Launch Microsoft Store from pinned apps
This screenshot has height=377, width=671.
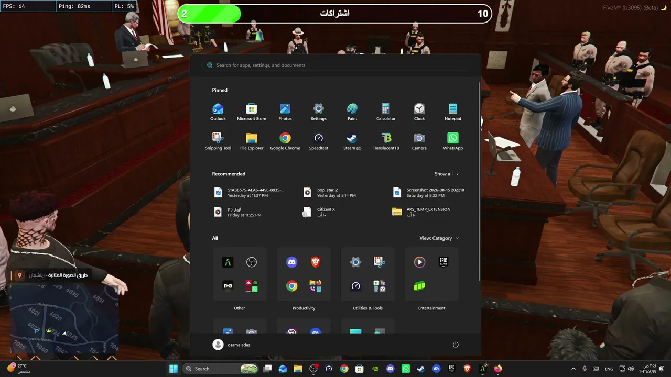pyautogui.click(x=252, y=112)
